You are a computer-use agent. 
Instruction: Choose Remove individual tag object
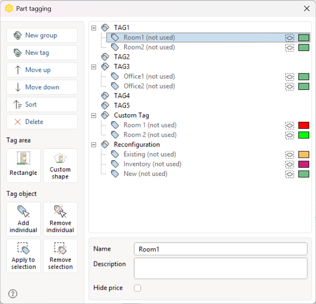coord(60,219)
